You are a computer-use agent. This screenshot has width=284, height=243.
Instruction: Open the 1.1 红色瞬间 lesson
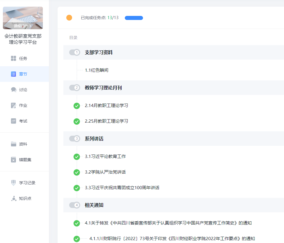(97, 70)
